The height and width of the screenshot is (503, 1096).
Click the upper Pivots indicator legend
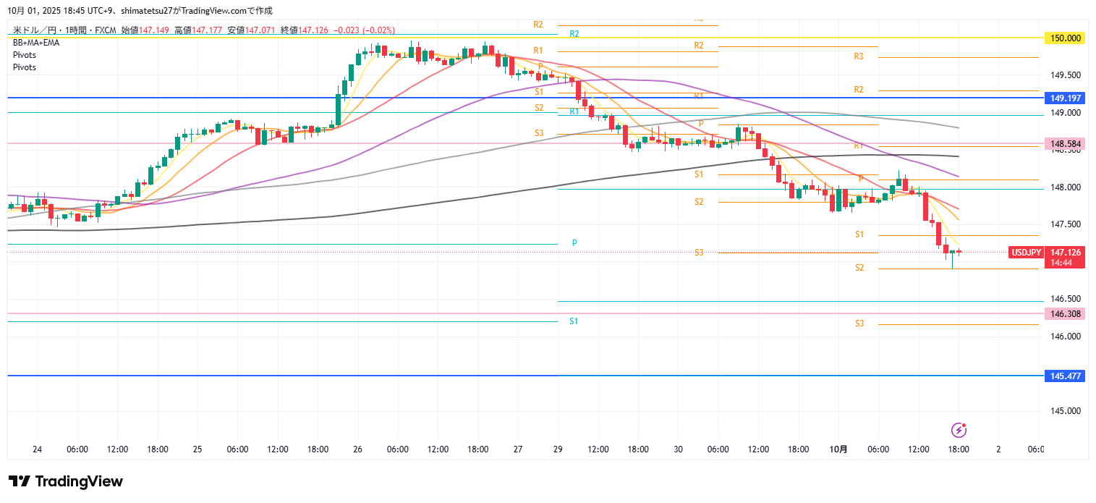coord(25,55)
